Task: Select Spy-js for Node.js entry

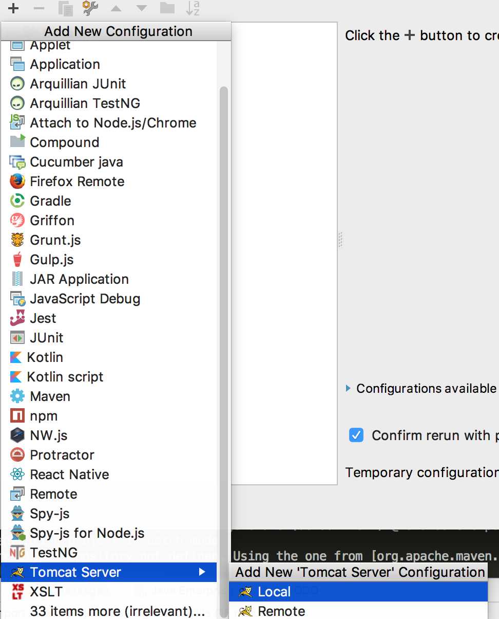Action: pos(109,533)
